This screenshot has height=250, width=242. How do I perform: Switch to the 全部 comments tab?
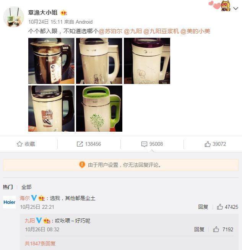pyautogui.click(x=26, y=187)
